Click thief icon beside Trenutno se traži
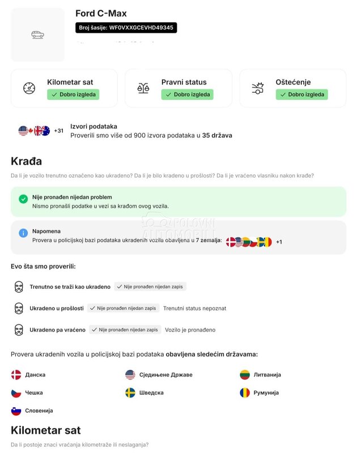The image size is (357, 453). point(19,287)
